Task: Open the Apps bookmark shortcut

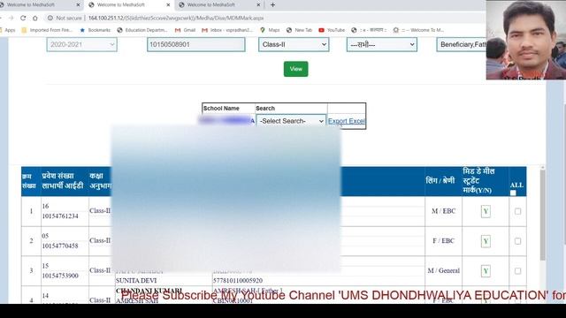Action: pyautogui.click(x=8, y=30)
